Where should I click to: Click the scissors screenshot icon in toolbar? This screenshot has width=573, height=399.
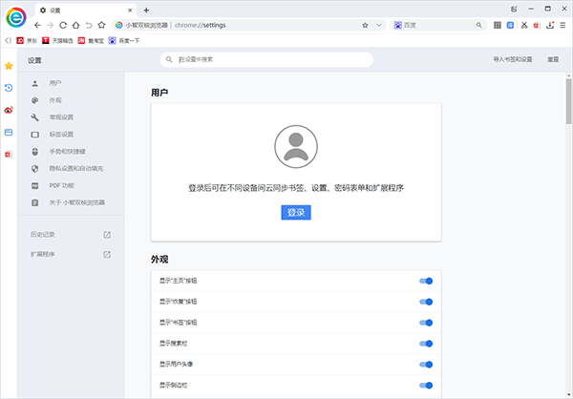pyautogui.click(x=523, y=24)
